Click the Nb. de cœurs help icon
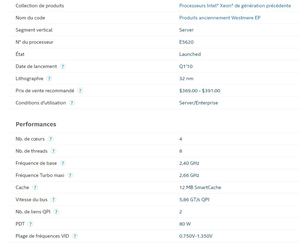This screenshot has height=247, width=300. [x=51, y=139]
